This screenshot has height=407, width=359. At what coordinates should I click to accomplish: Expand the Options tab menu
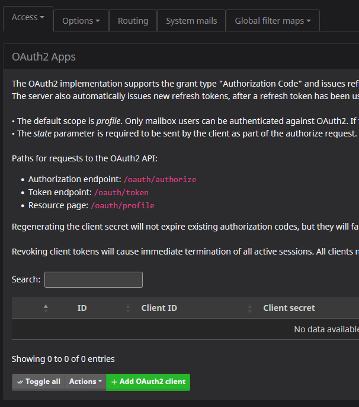pyautogui.click(x=81, y=21)
